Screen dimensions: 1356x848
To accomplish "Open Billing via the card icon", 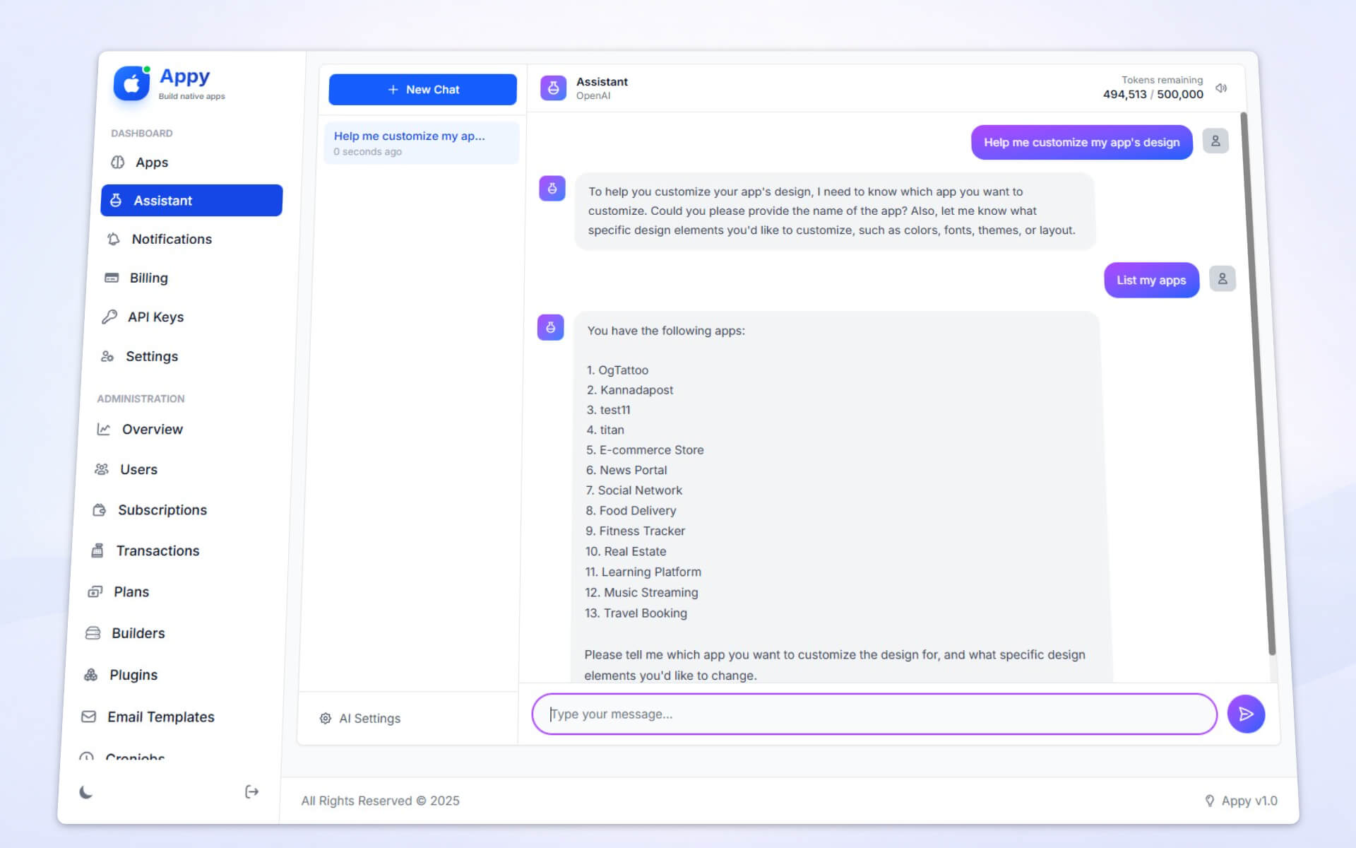I will (x=112, y=278).
